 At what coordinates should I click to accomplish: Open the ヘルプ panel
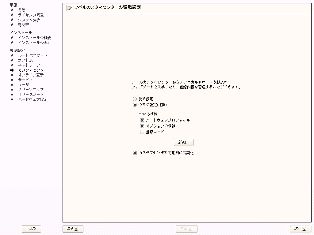[x=31, y=229]
